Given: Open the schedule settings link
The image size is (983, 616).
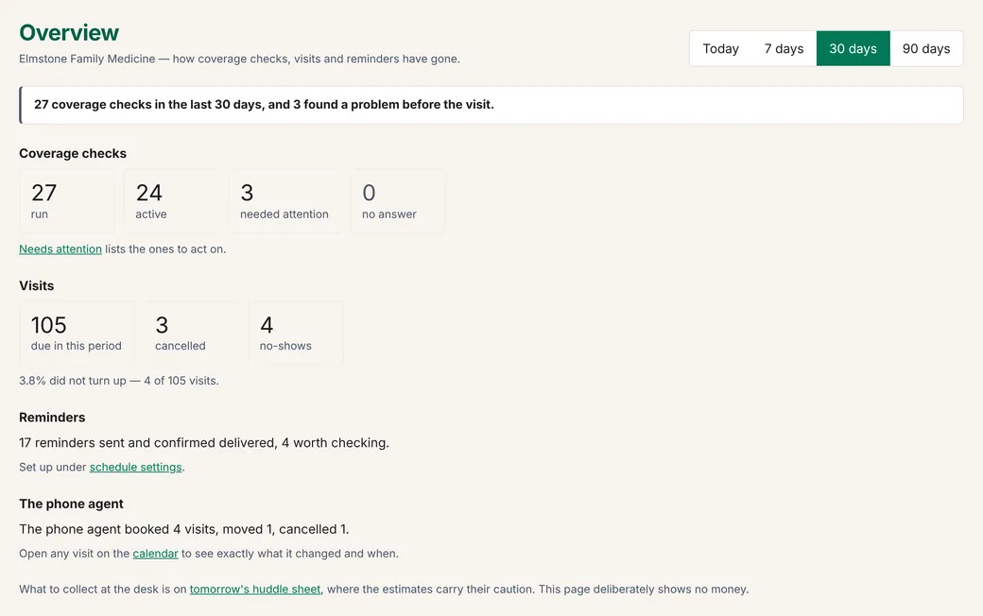Looking at the screenshot, I should 135,467.
